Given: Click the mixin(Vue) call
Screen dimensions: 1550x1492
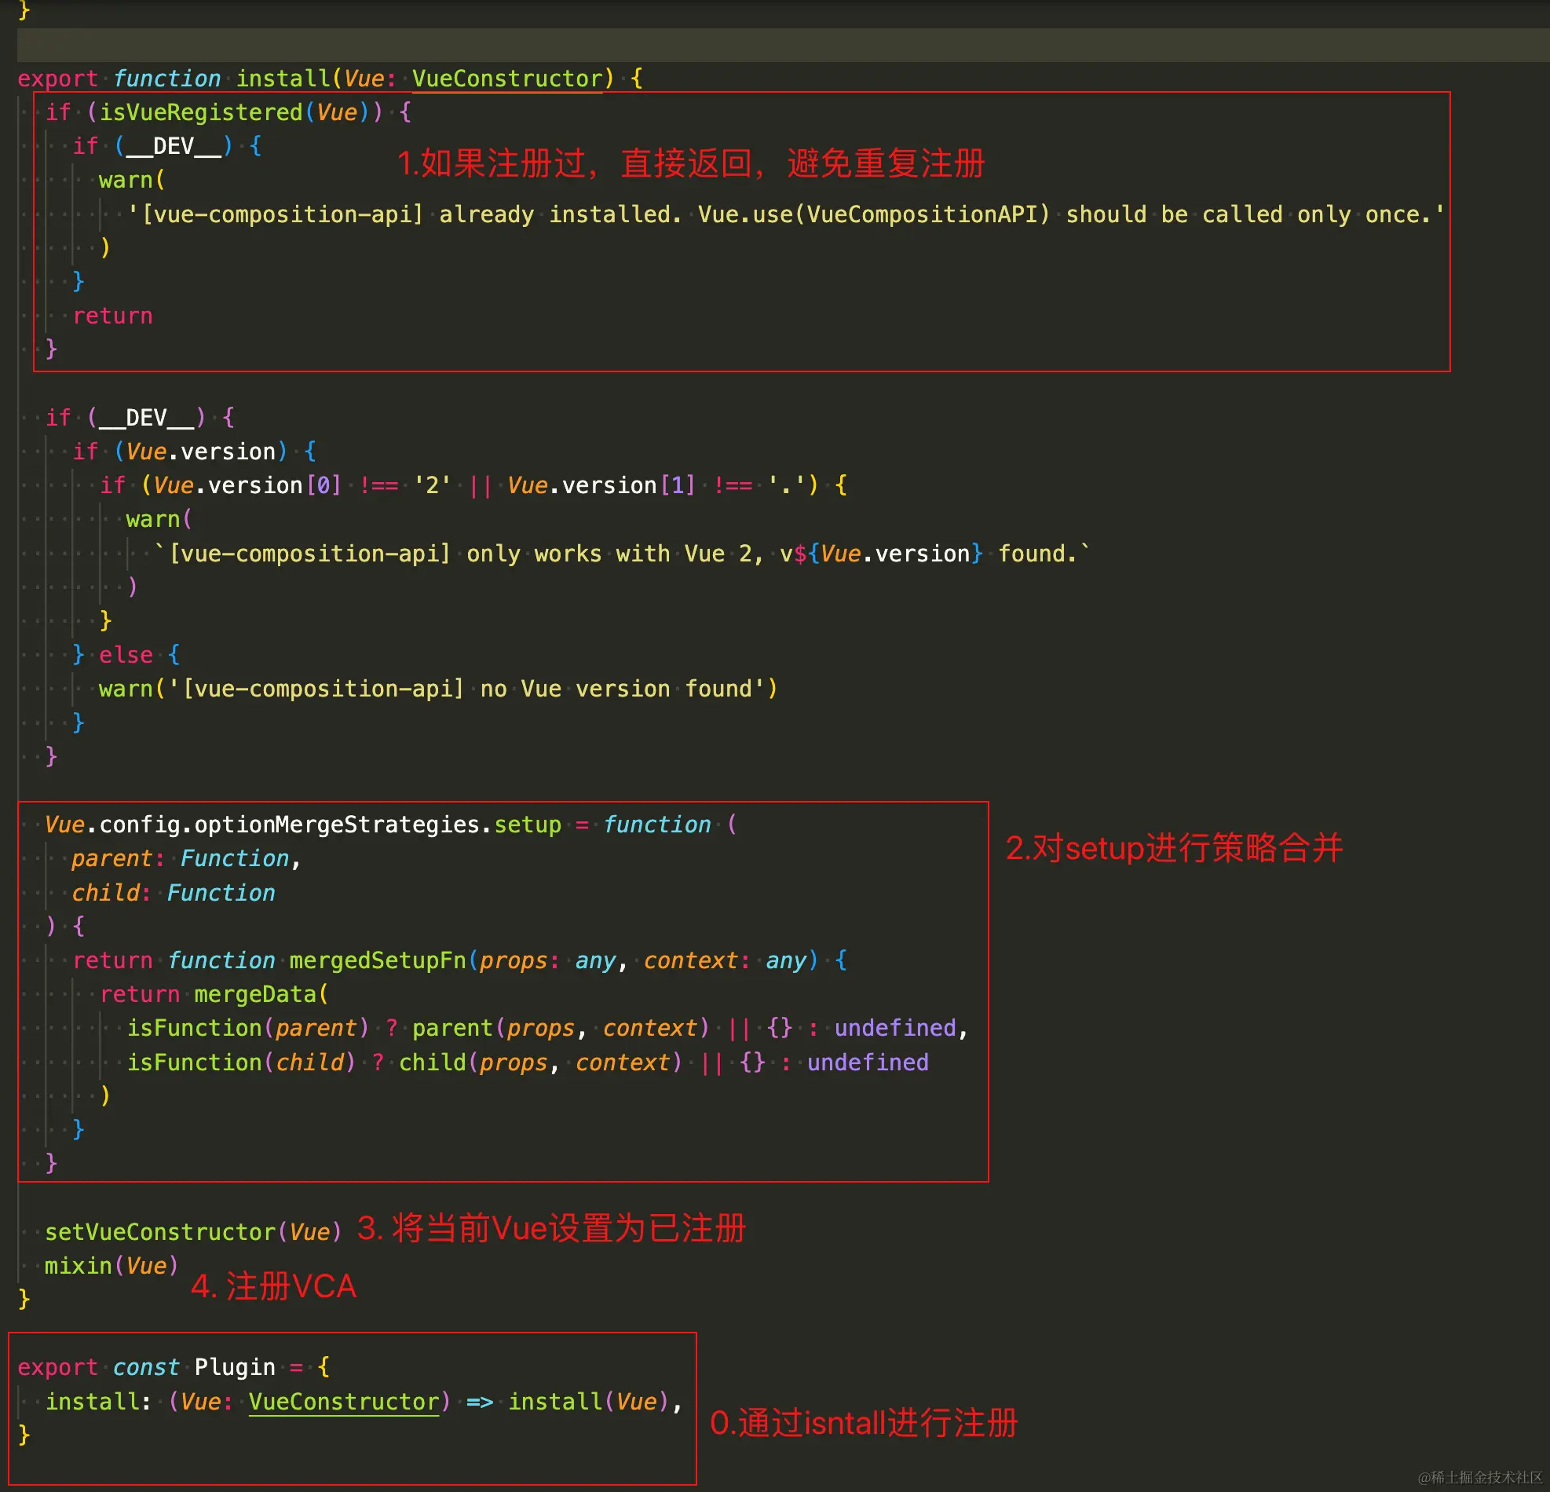Looking at the screenshot, I should (x=111, y=1265).
